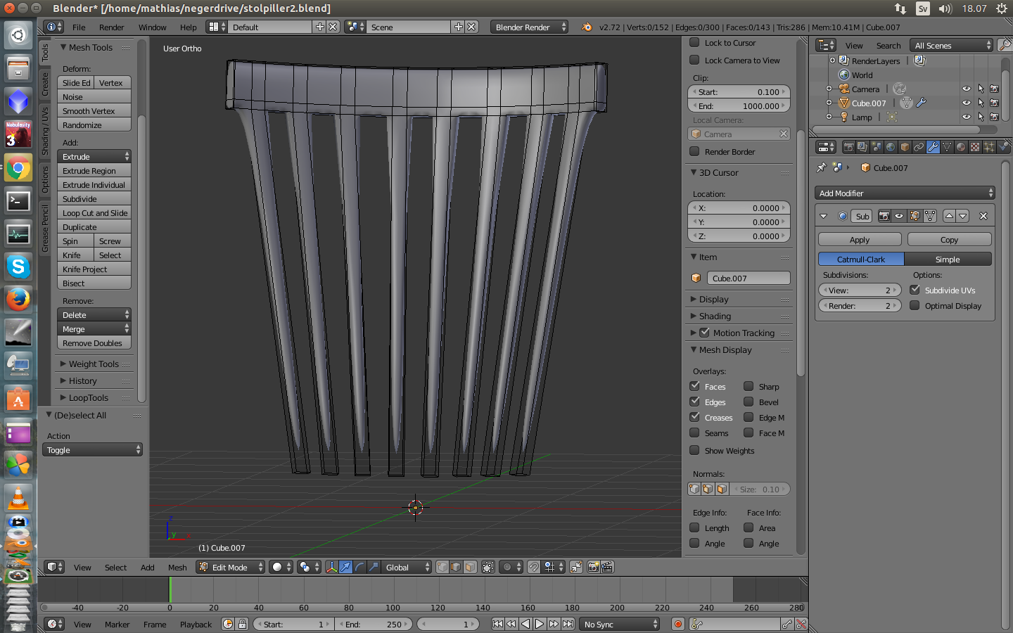Switch to face select mode icon
The width and height of the screenshot is (1013, 633).
pos(470,567)
